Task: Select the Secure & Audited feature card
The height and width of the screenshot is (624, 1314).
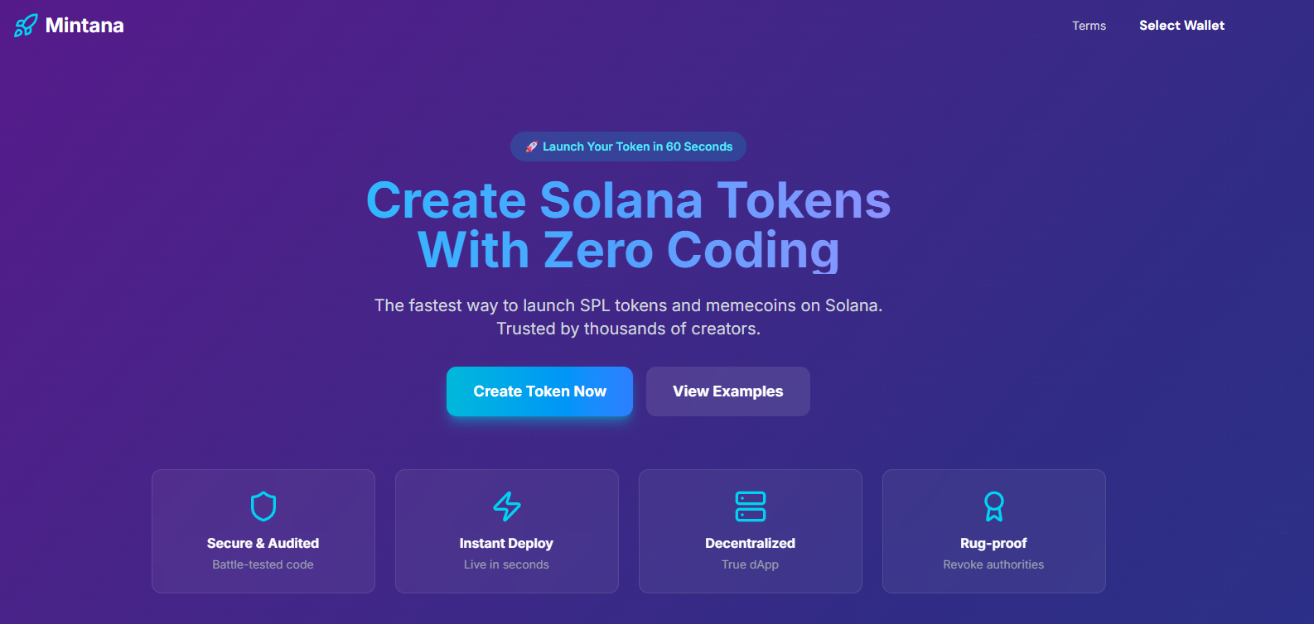Action: pyautogui.click(x=263, y=531)
